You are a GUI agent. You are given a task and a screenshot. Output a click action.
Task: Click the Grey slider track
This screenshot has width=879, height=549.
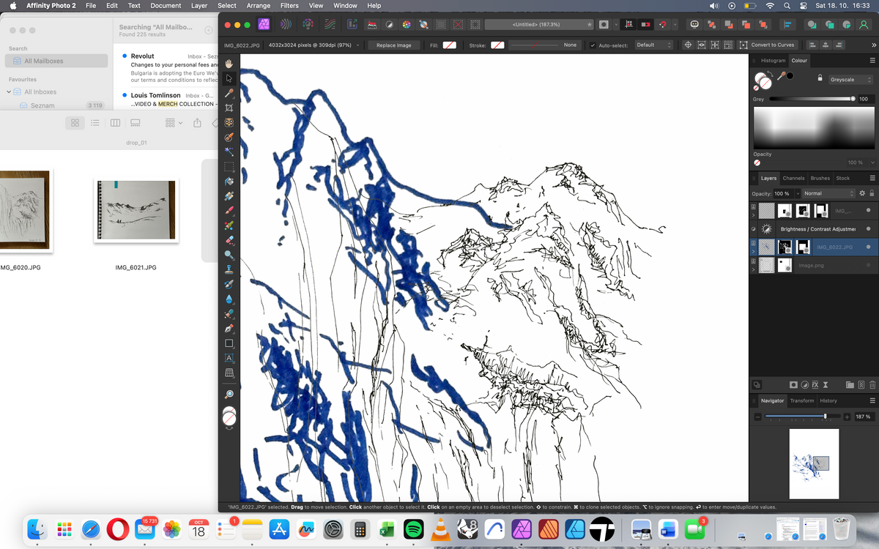(809, 99)
